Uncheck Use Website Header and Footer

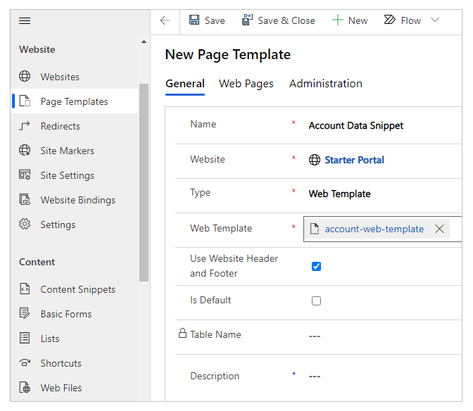(x=316, y=266)
